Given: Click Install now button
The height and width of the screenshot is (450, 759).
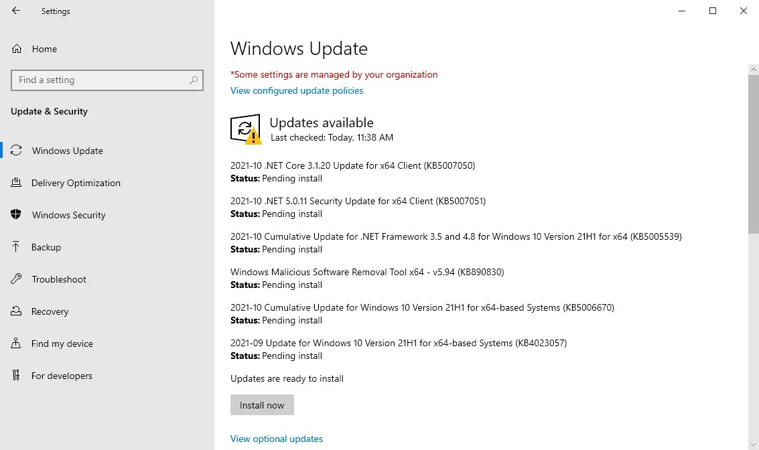Looking at the screenshot, I should (262, 405).
